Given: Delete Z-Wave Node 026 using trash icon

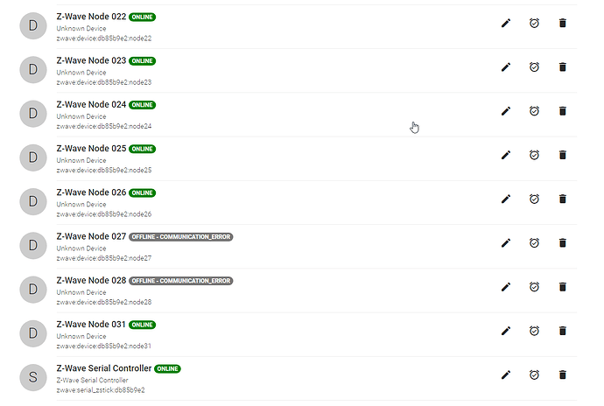Looking at the screenshot, I should 563,199.
